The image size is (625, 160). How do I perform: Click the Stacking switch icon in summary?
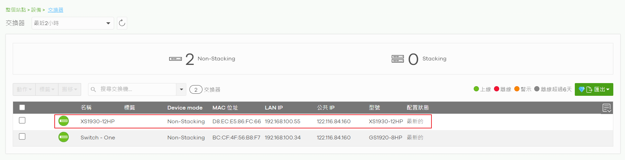398,59
